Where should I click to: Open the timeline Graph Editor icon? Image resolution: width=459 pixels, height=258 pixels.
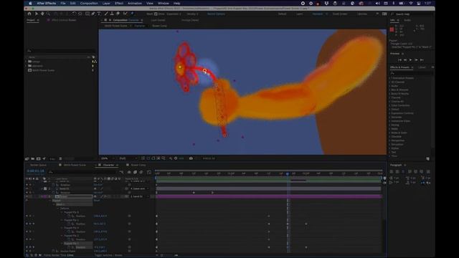click(x=149, y=172)
